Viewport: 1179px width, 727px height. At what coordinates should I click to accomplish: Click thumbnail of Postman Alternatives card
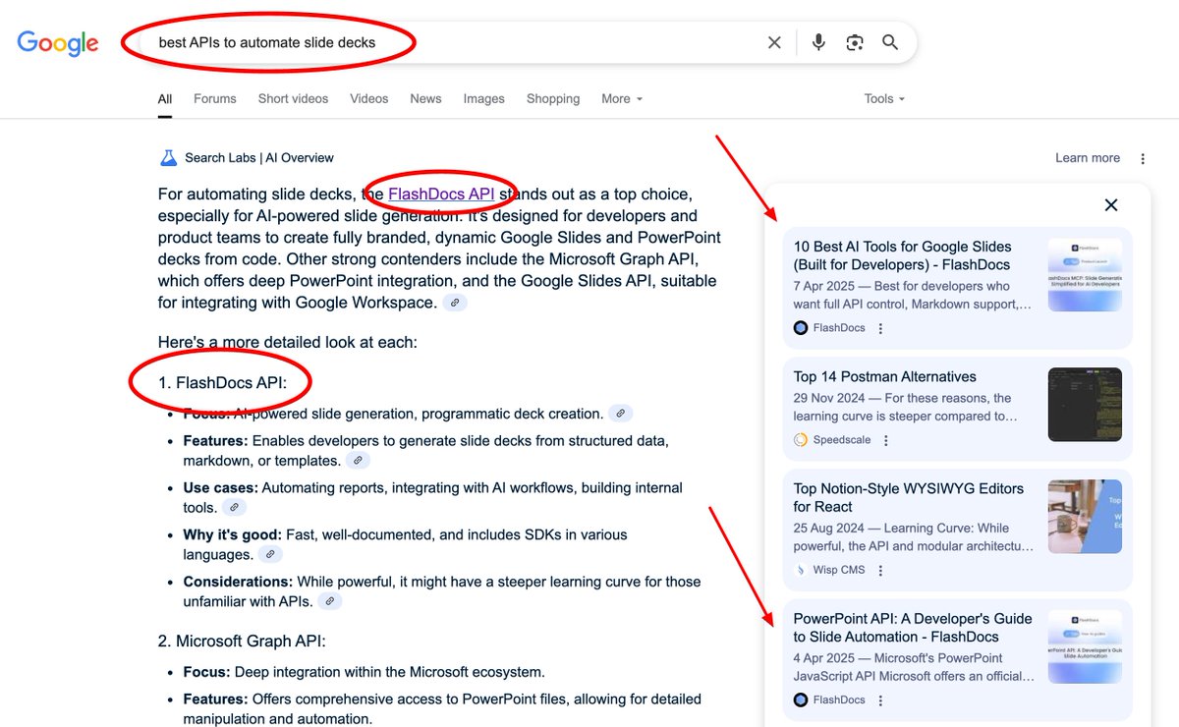1085,405
